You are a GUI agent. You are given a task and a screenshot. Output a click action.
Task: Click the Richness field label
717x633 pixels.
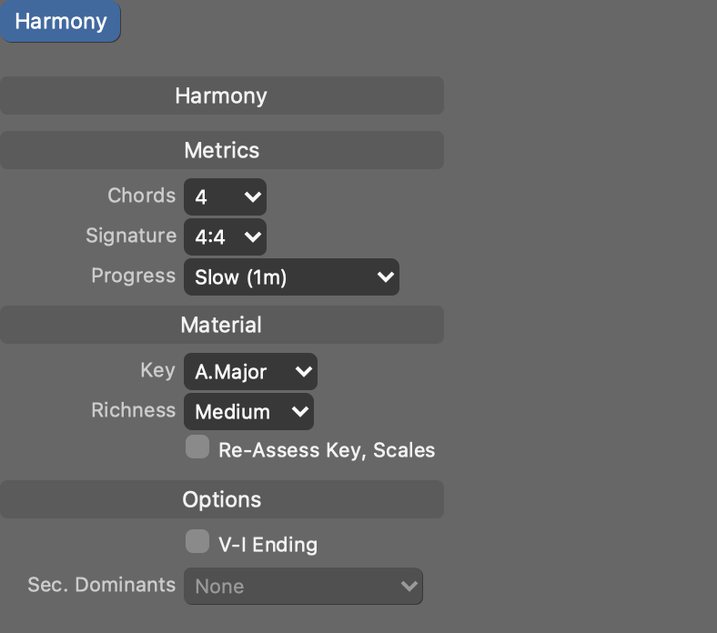point(133,410)
